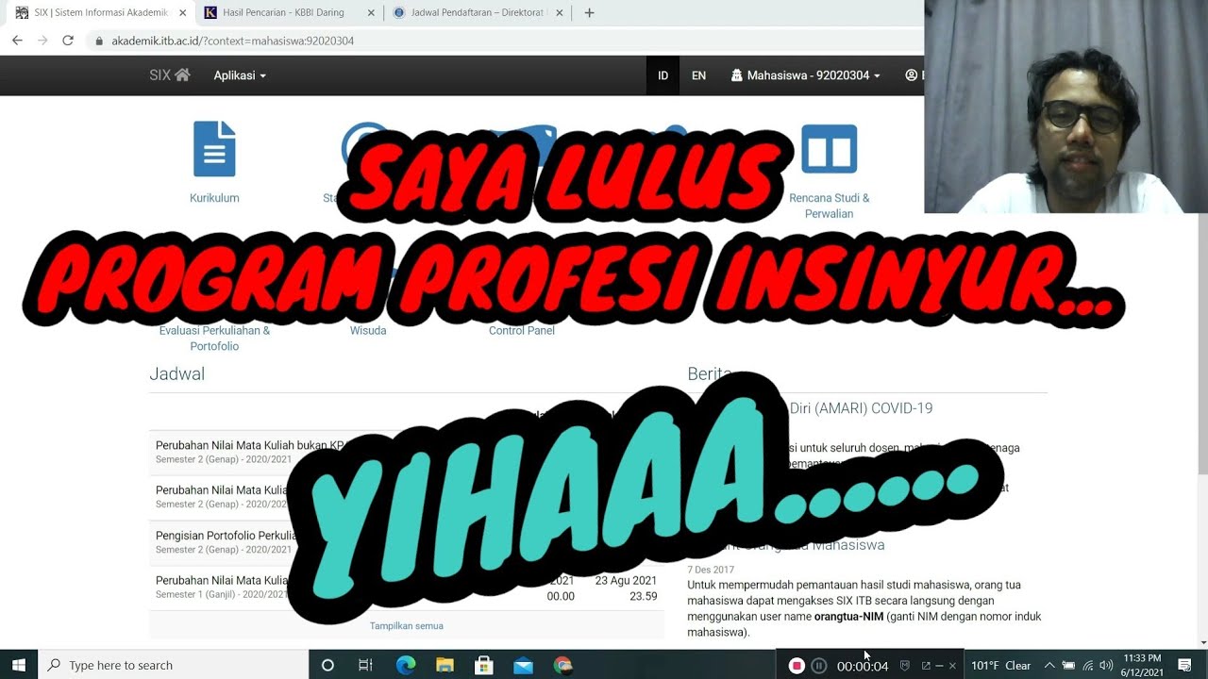The image size is (1208, 679).
Task: Click the Pengisian Portofolio Perkuliahan schedule row
Action: [406, 541]
